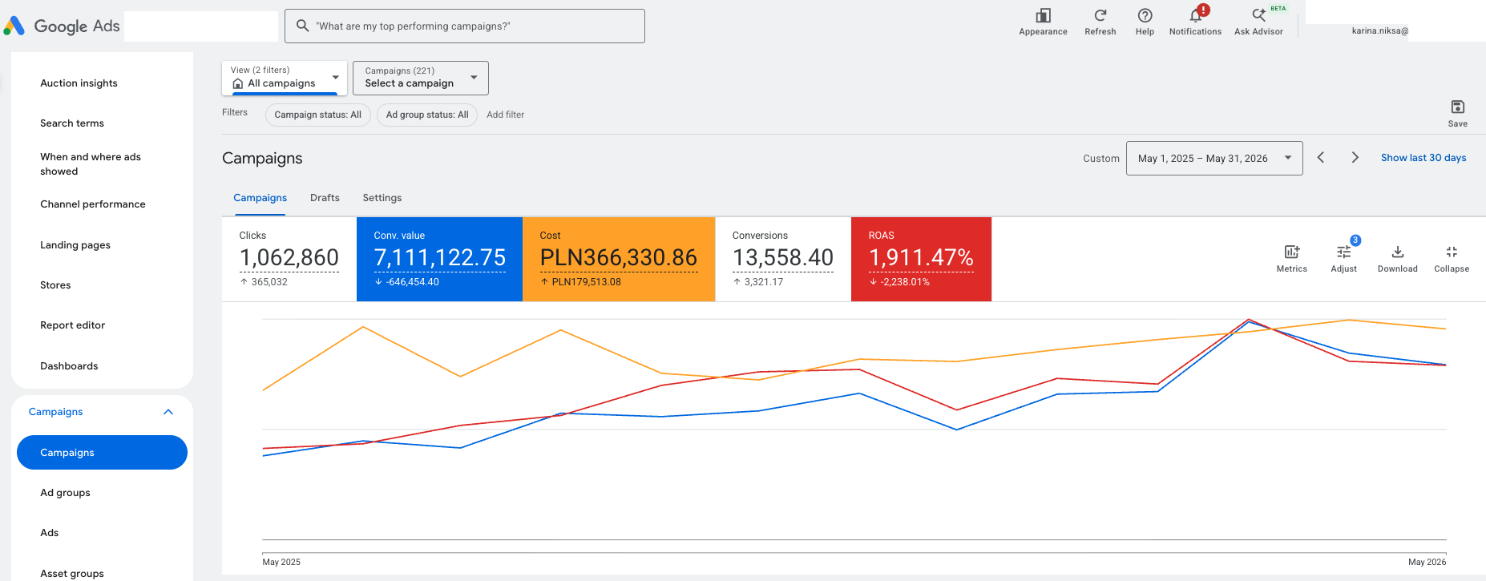Open Ask Advisor beta
The image size is (1486, 581).
point(1258,22)
